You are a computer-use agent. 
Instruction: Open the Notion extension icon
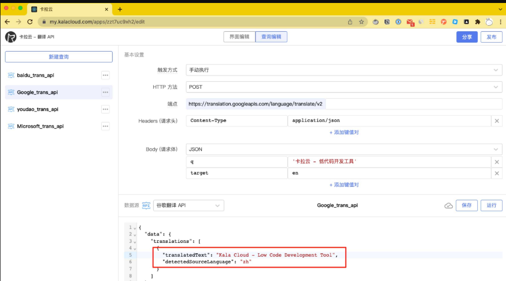pos(387,22)
